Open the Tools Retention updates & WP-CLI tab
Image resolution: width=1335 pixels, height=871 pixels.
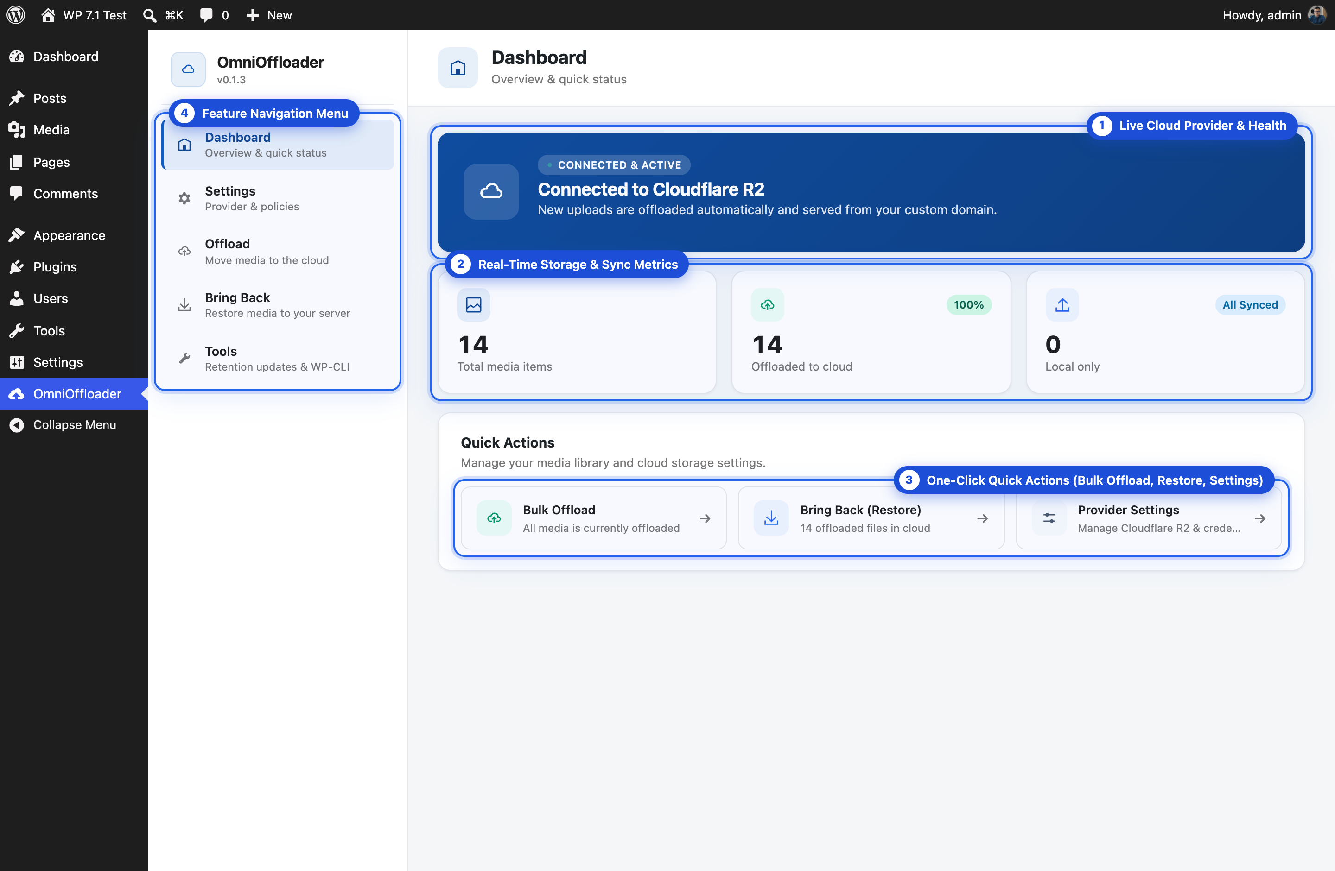tap(278, 359)
